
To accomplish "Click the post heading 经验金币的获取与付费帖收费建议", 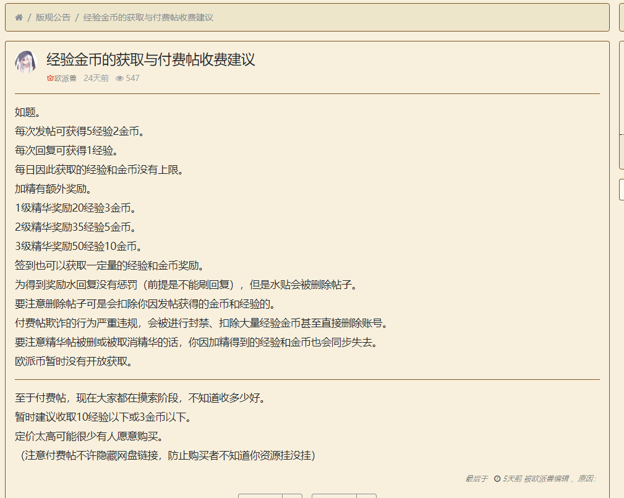I will coord(150,60).
